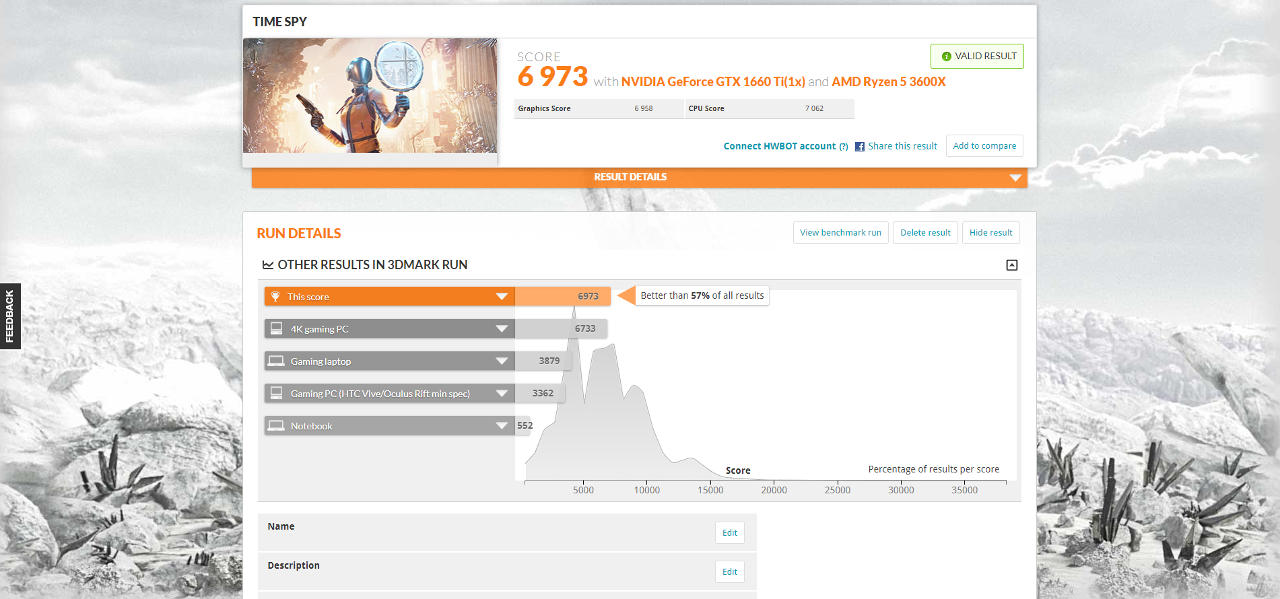Image resolution: width=1280 pixels, height=599 pixels.
Task: Click the Hide result button
Action: [990, 233]
